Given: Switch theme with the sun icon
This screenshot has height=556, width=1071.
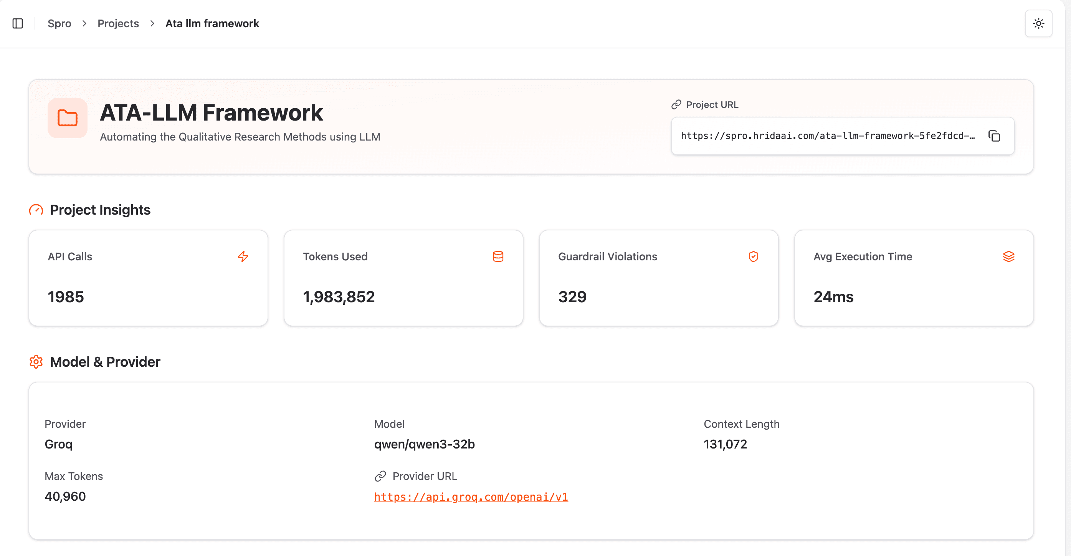Looking at the screenshot, I should pos(1038,23).
